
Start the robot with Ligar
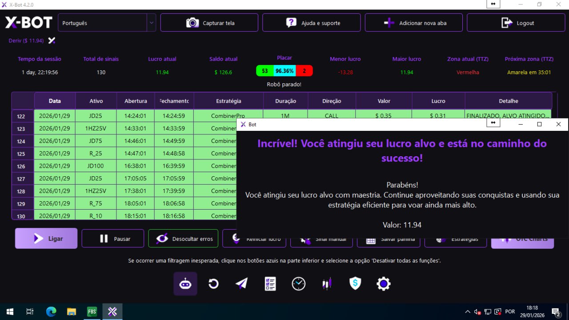click(46, 239)
